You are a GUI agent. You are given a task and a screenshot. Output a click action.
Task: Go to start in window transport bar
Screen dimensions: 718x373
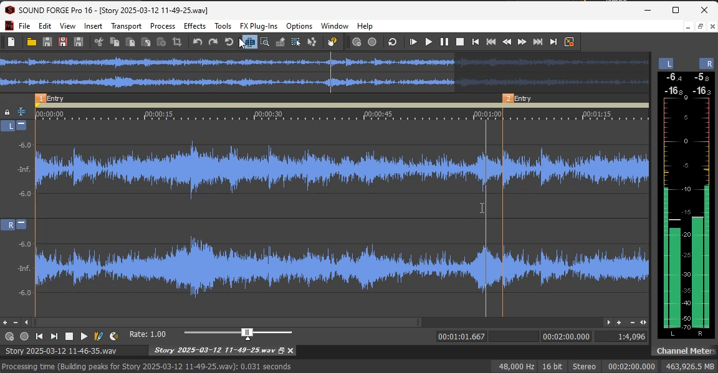(39, 336)
